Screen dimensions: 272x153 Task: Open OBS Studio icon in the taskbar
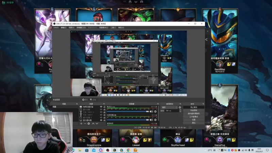coord(107,150)
